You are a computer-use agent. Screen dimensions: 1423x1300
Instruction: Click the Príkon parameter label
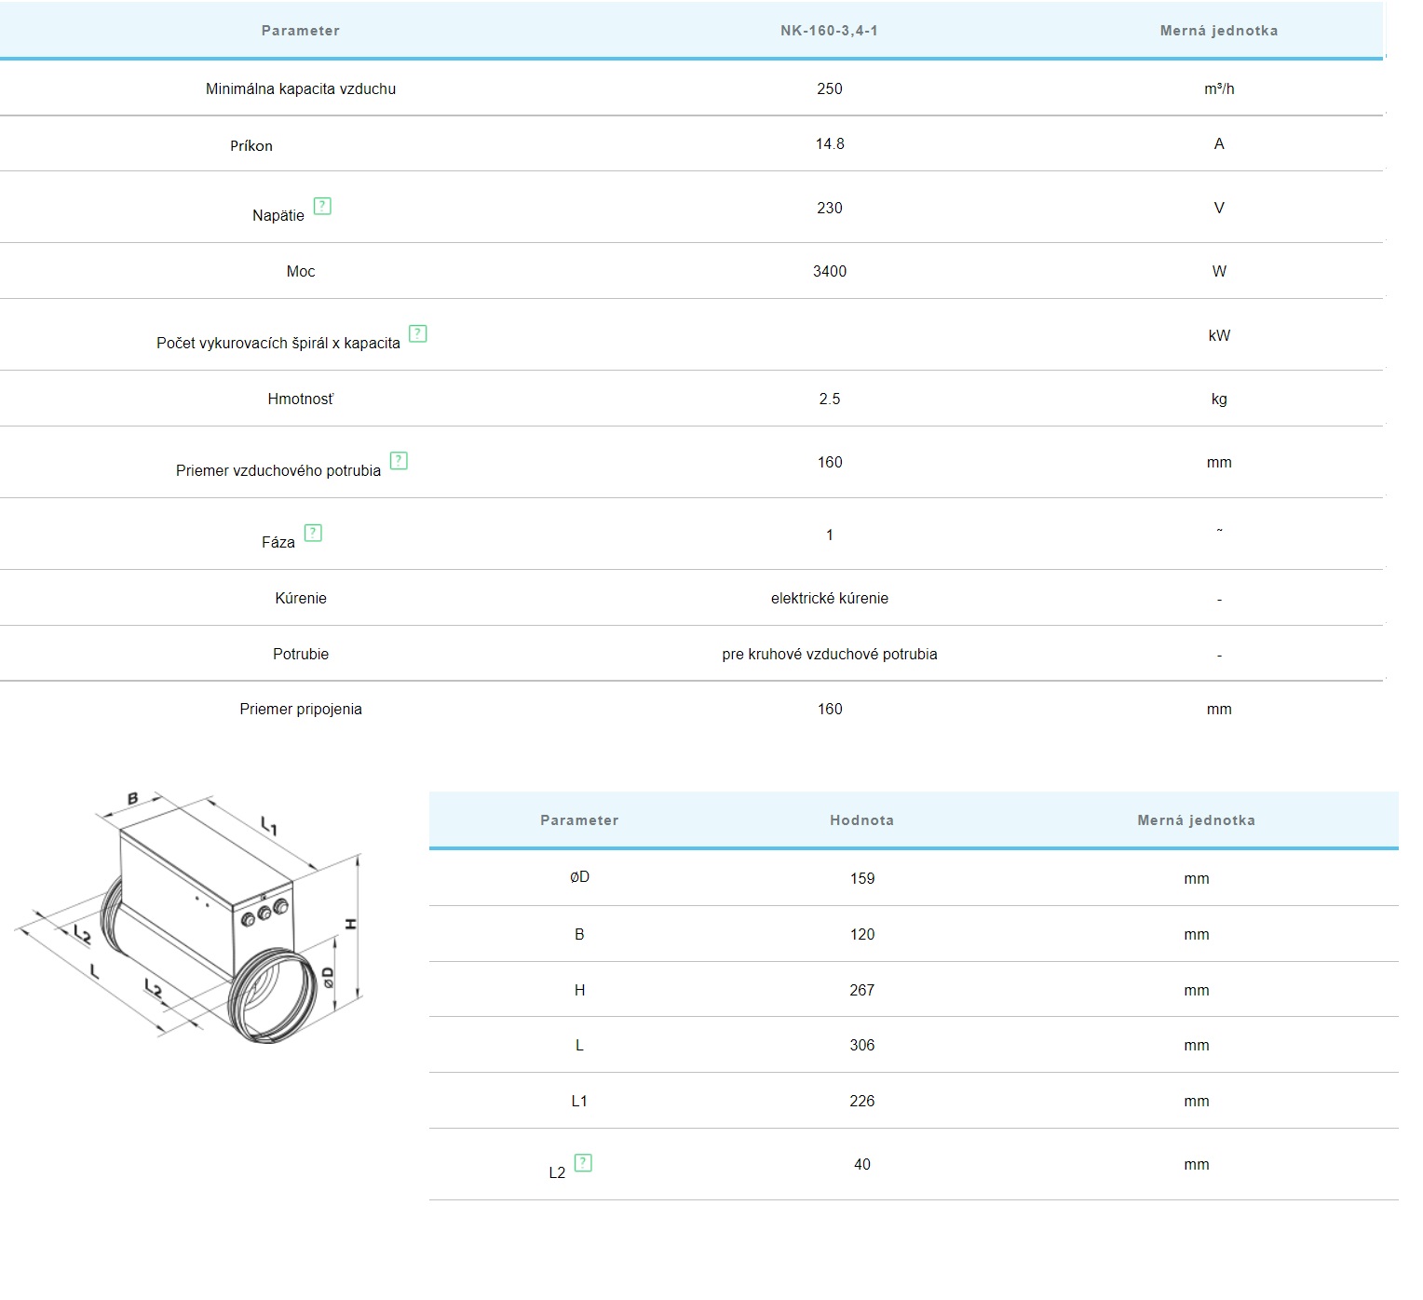point(251,145)
